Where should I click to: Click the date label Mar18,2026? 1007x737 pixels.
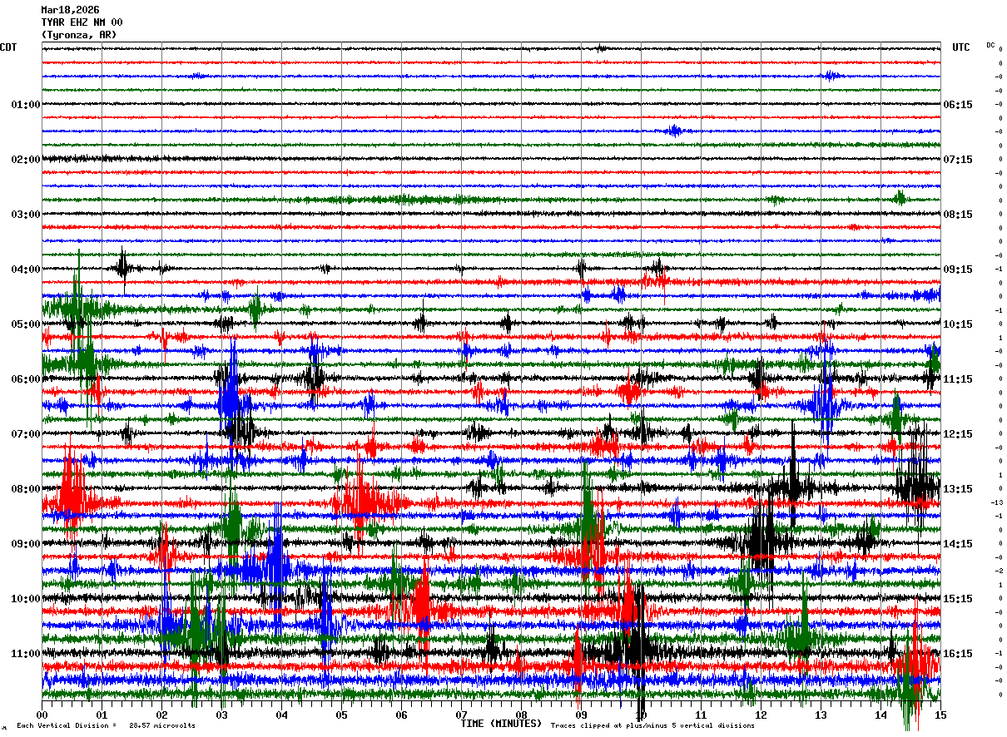(x=70, y=10)
